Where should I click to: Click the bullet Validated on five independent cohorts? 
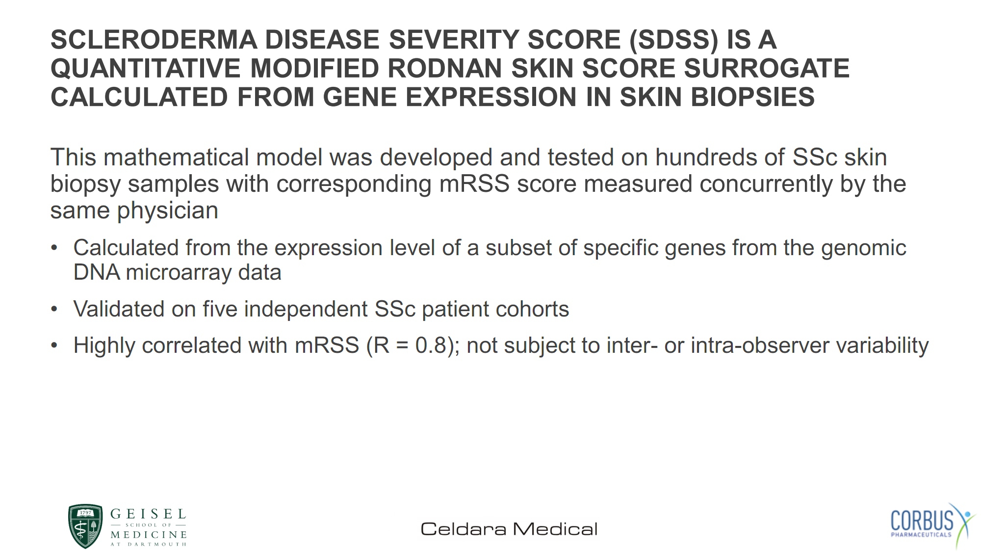pos(321,309)
